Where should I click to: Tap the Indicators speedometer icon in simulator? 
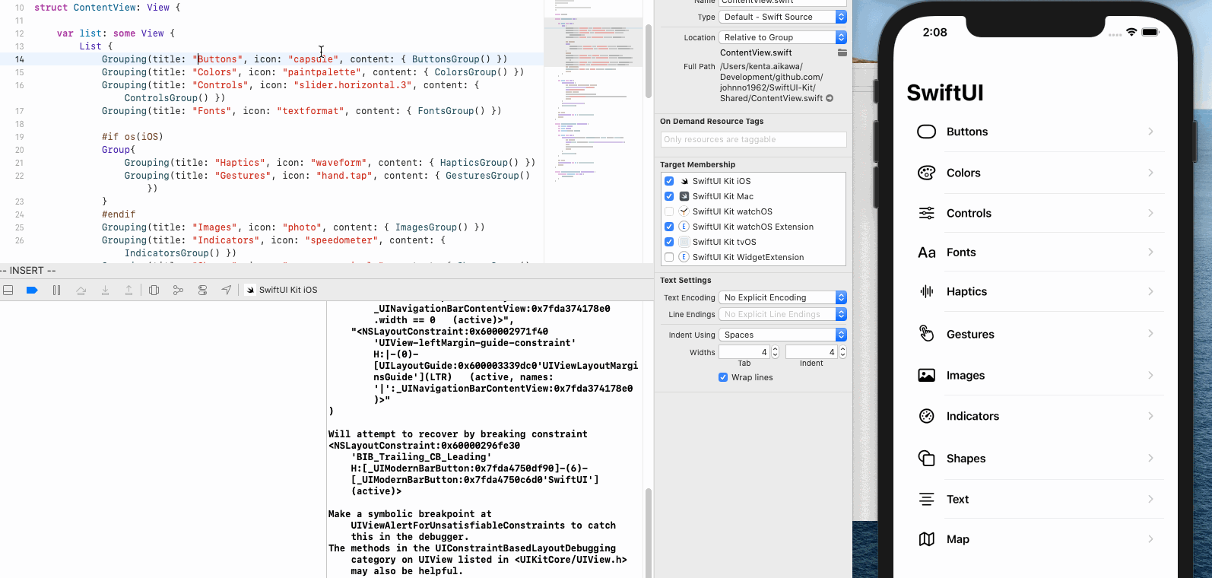tap(926, 416)
